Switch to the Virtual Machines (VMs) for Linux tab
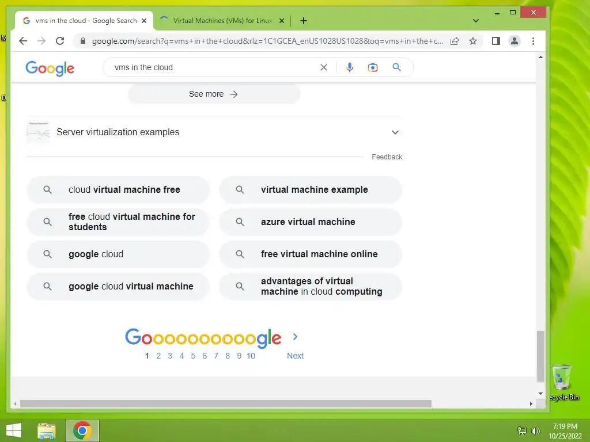 [222, 21]
